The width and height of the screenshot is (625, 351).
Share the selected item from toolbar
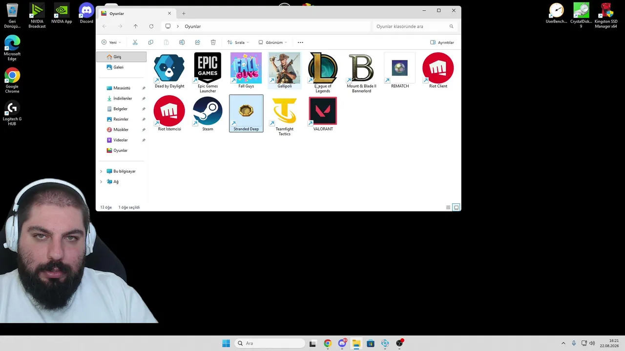coord(197,42)
